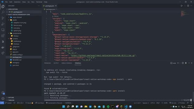The height and width of the screenshot is (109, 194).
Task: Close the terminal panel
Action: click(192, 63)
